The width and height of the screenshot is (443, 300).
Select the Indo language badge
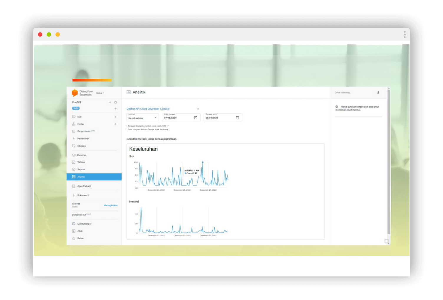tap(76, 108)
